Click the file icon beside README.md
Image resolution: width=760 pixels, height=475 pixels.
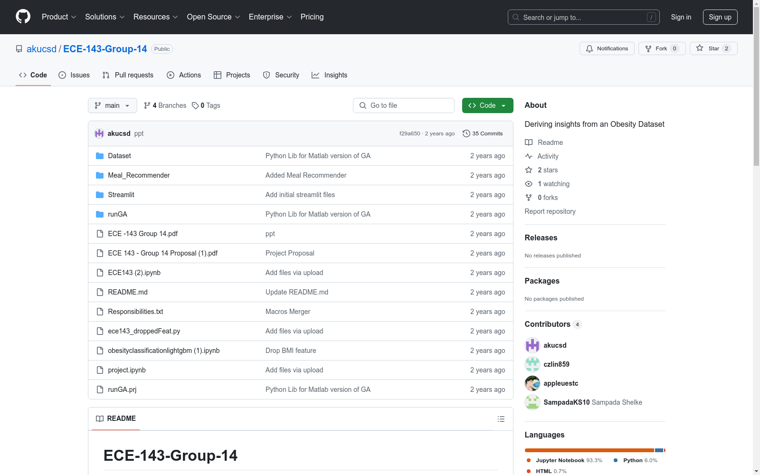(100, 292)
